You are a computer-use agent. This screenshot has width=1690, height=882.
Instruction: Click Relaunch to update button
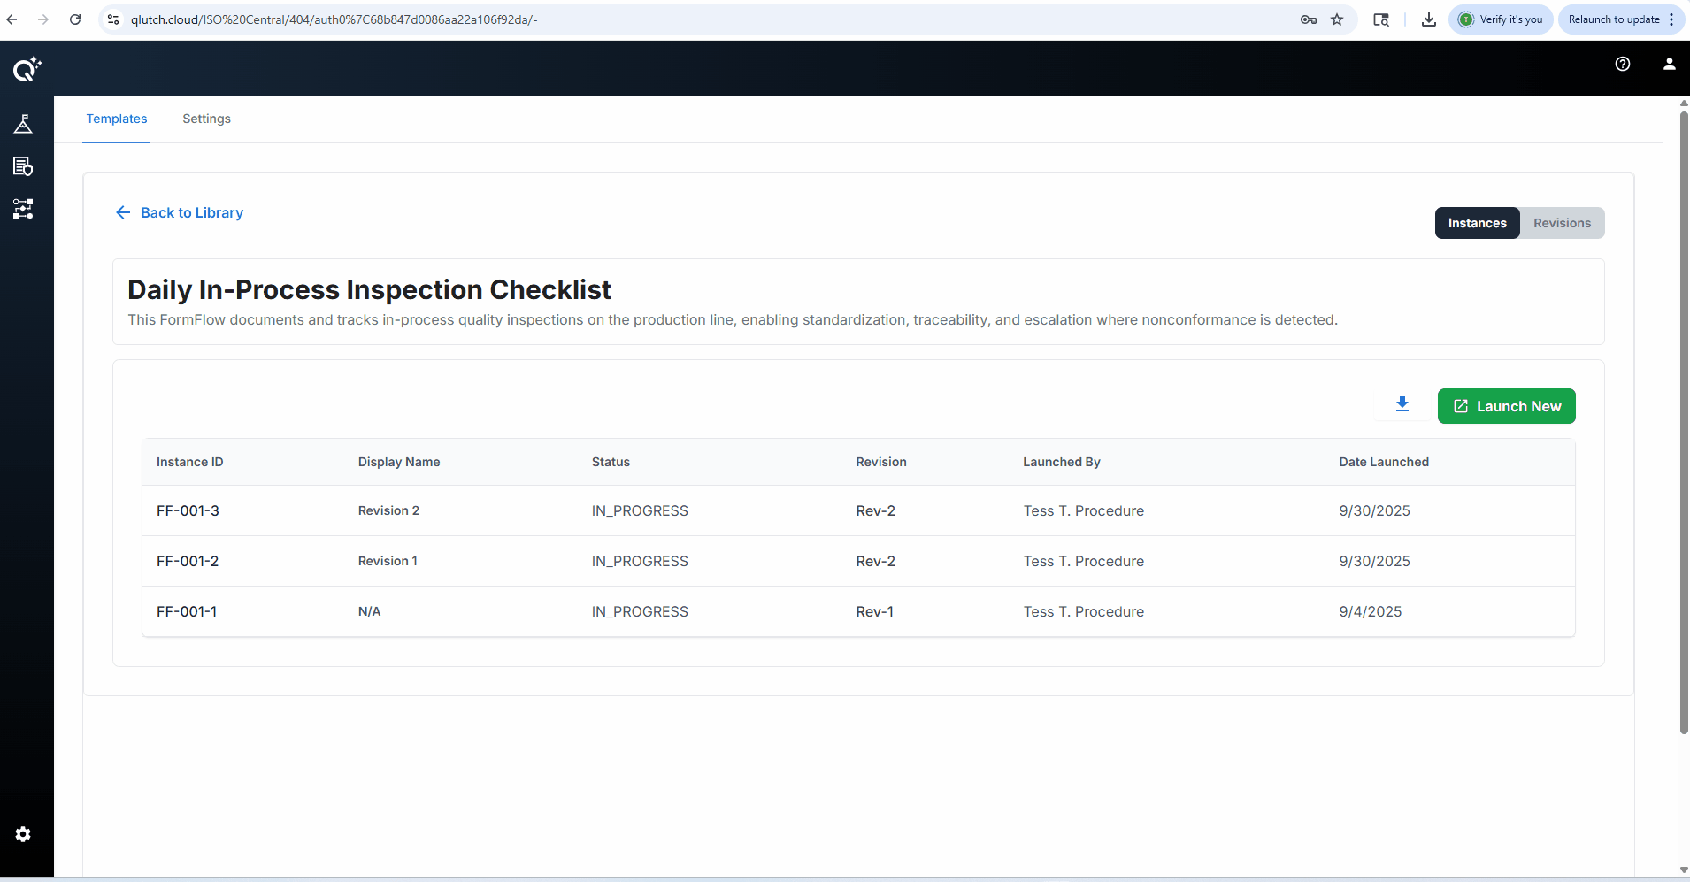1621,19
